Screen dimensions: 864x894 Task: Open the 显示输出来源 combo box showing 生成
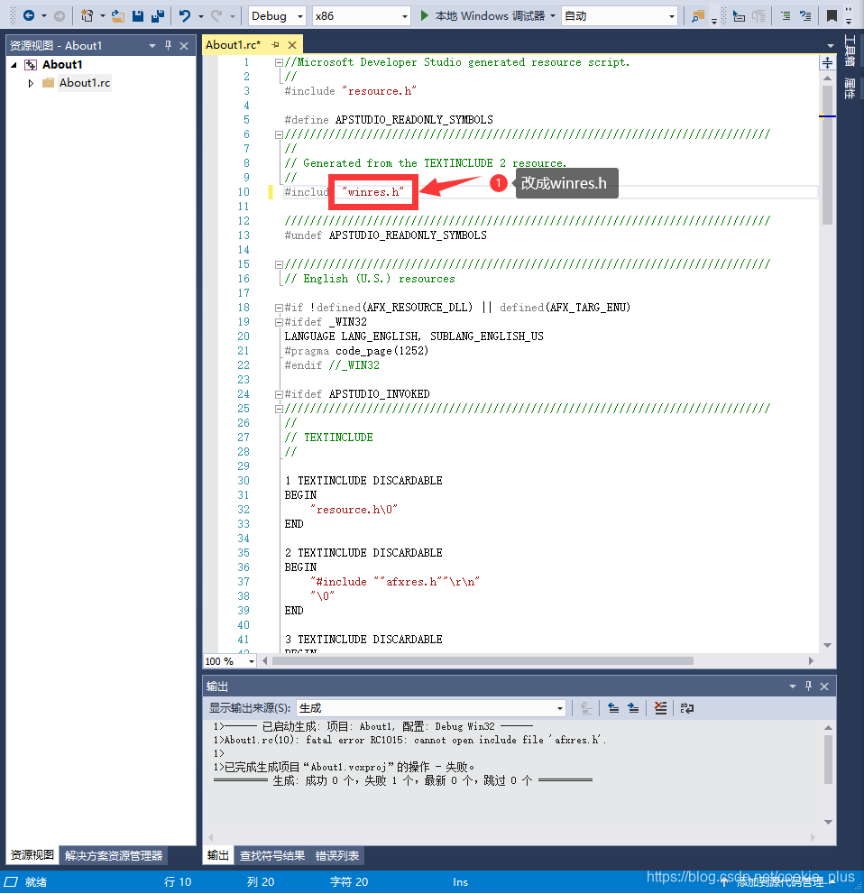click(431, 708)
